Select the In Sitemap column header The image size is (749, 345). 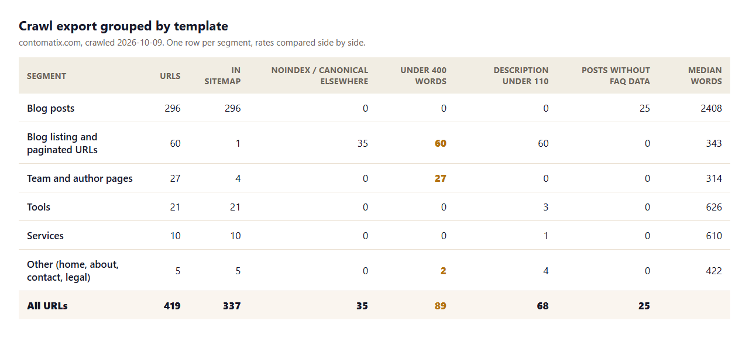pos(222,76)
